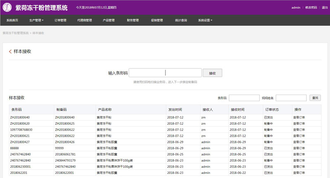This screenshot has width=330, height=178.
Task: Click the 紫荷冻干粉管理系统 breadcrumb link
Action: pos(16,33)
